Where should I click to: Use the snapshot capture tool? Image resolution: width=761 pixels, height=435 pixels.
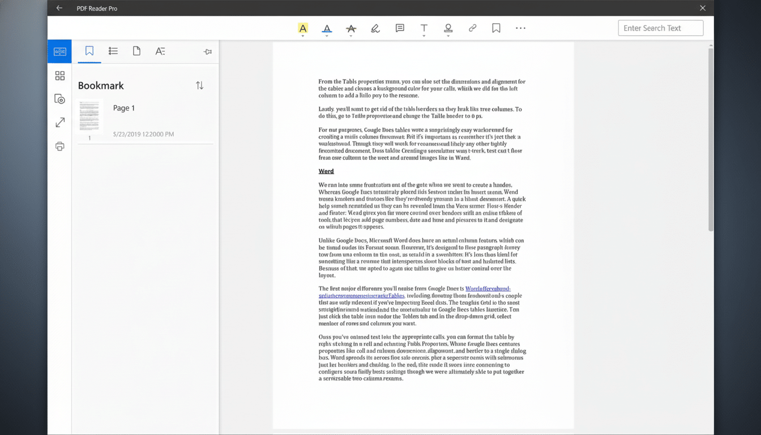click(59, 99)
